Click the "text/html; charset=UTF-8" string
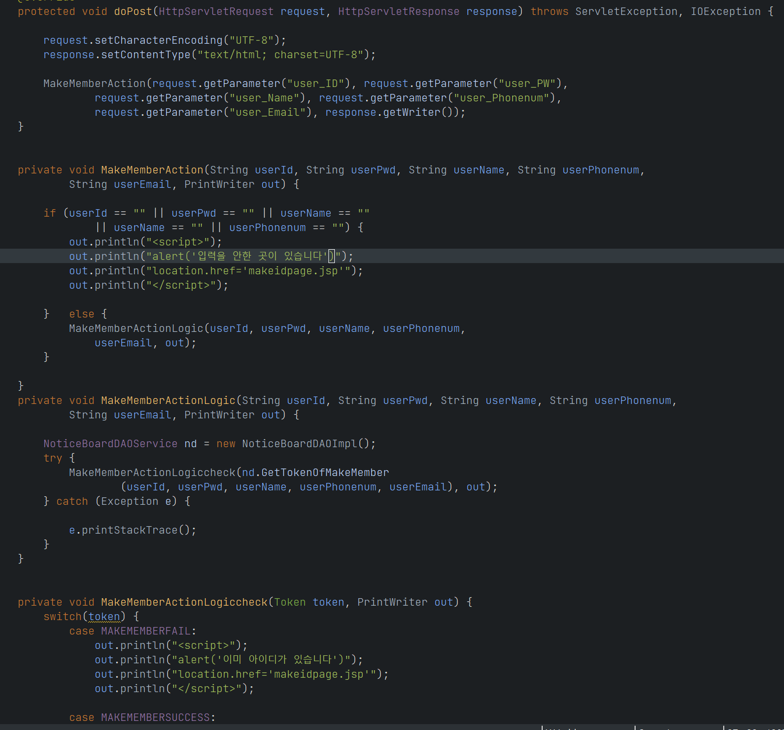Screen dimensions: 784x730 pos(280,54)
